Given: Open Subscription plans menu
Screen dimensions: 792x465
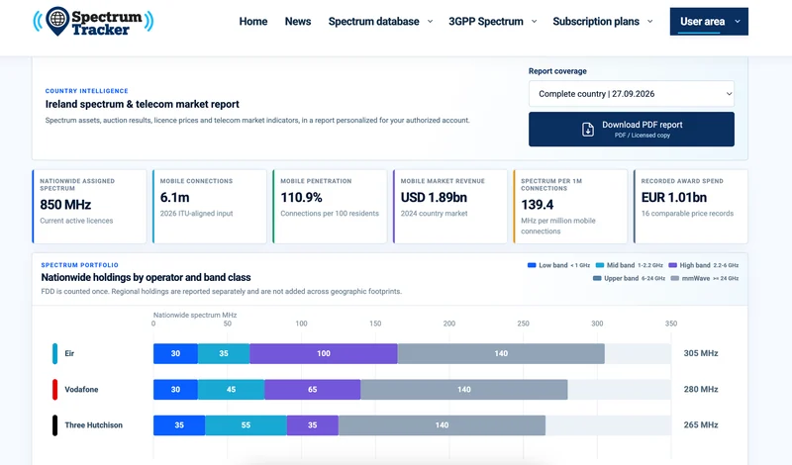Looking at the screenshot, I should (596, 22).
